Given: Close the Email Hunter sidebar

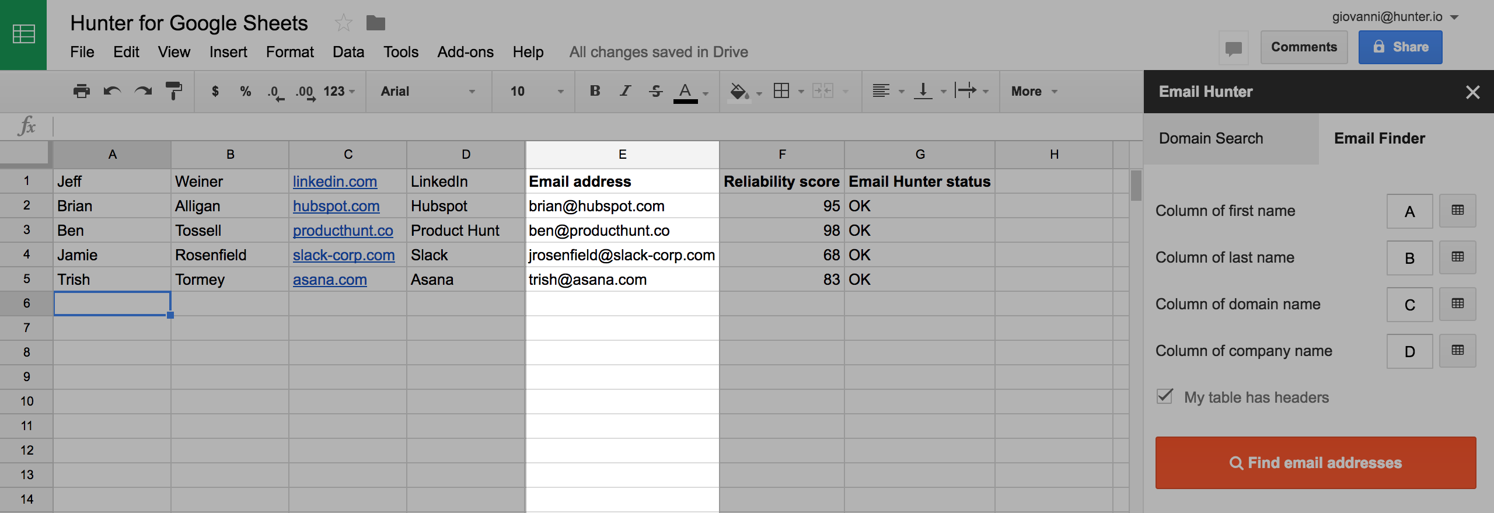Looking at the screenshot, I should pyautogui.click(x=1472, y=92).
